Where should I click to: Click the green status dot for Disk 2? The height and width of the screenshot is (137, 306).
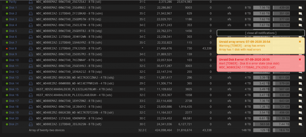[7, 13]
